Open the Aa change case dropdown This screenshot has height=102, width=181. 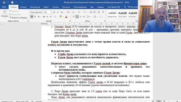pos(63,12)
